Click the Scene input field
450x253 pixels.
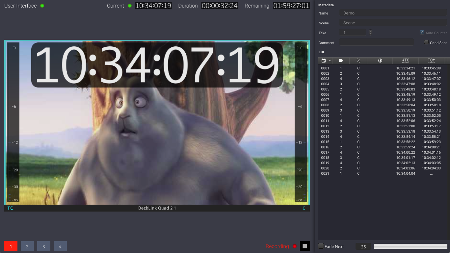click(x=393, y=23)
